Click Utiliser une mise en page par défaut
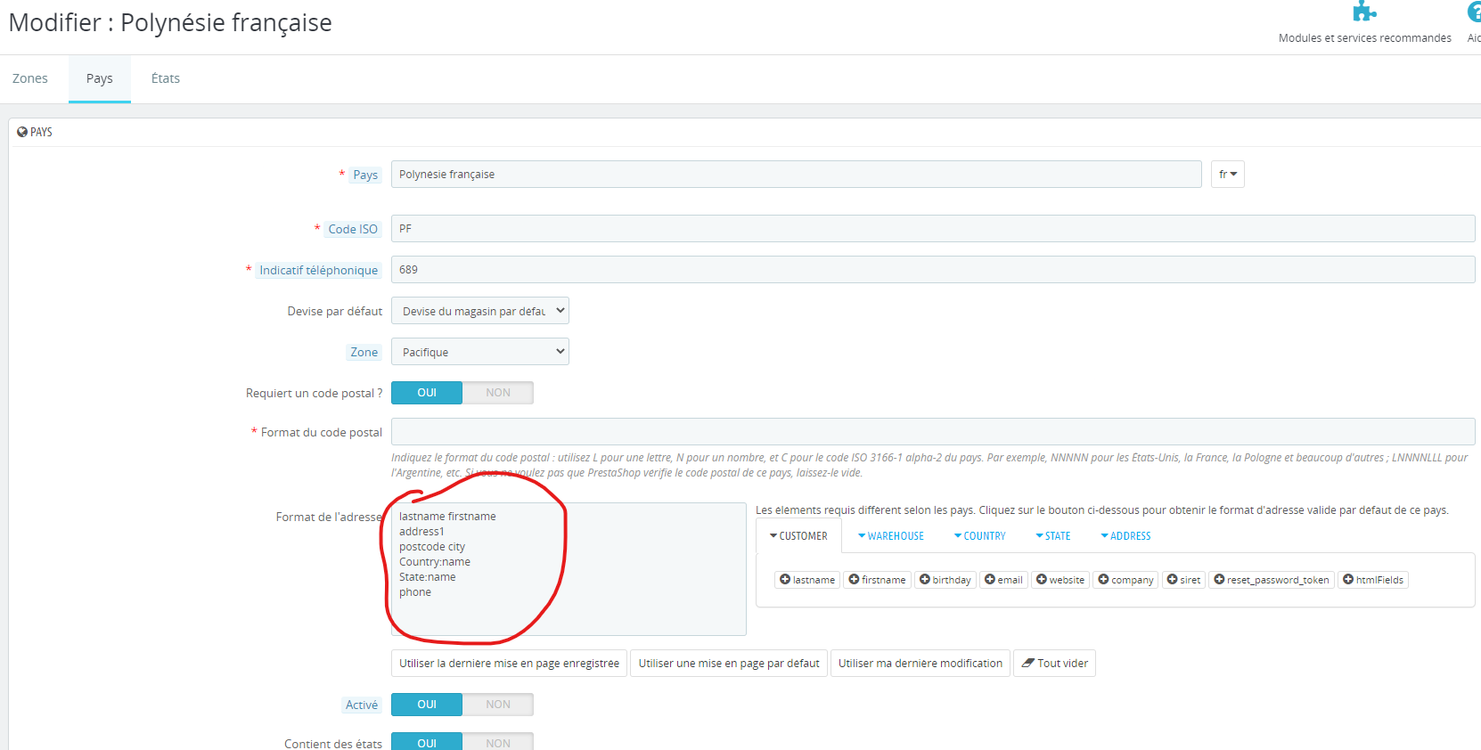This screenshot has height=750, width=1481. coord(729,664)
